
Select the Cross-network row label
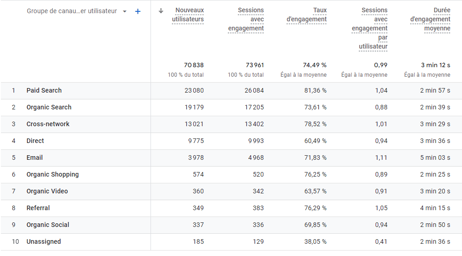[48, 124]
